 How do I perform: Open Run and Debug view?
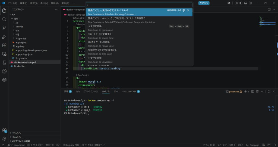pos(4,37)
